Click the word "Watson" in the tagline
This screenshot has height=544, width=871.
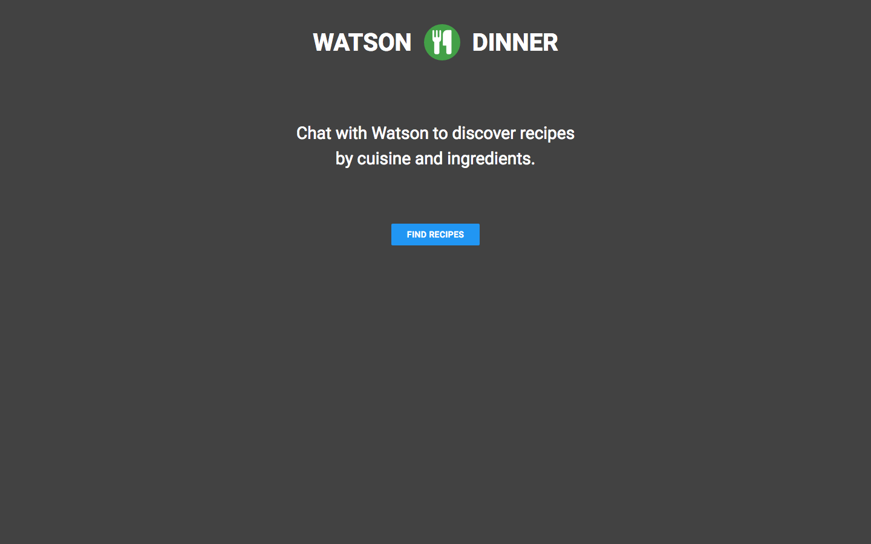pos(400,133)
